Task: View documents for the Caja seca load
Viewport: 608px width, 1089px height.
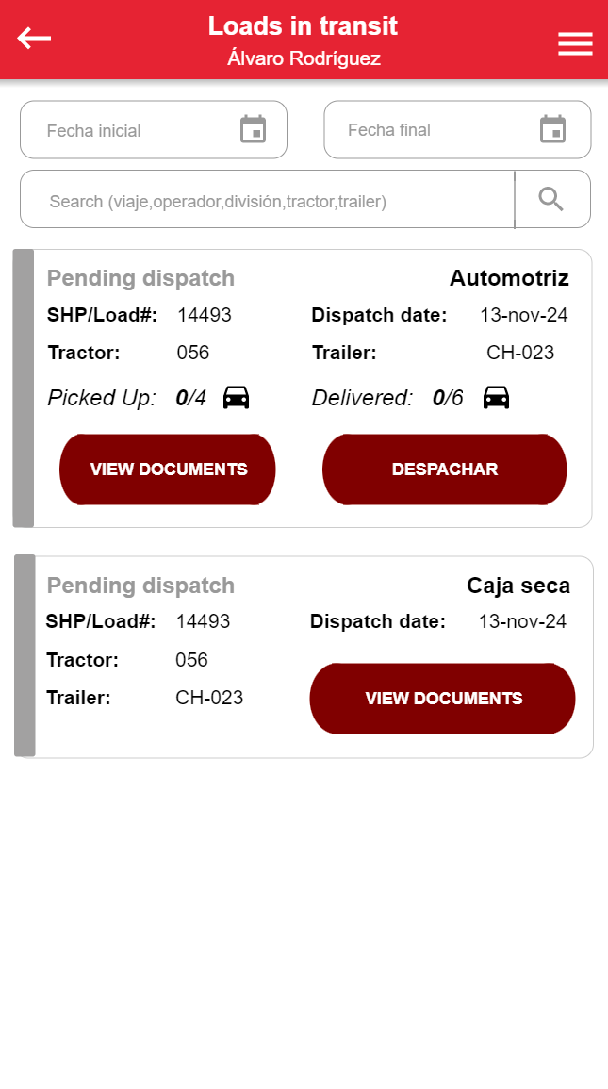Action: point(443,699)
